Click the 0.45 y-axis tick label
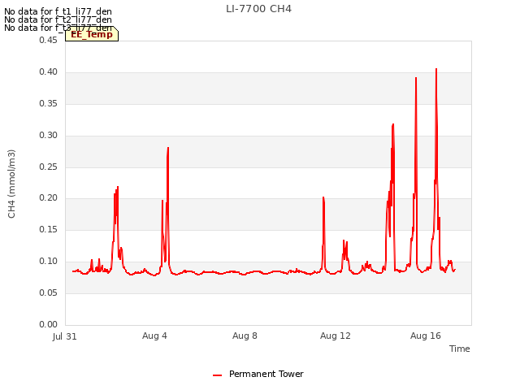The height and width of the screenshot is (390, 520). (x=49, y=40)
